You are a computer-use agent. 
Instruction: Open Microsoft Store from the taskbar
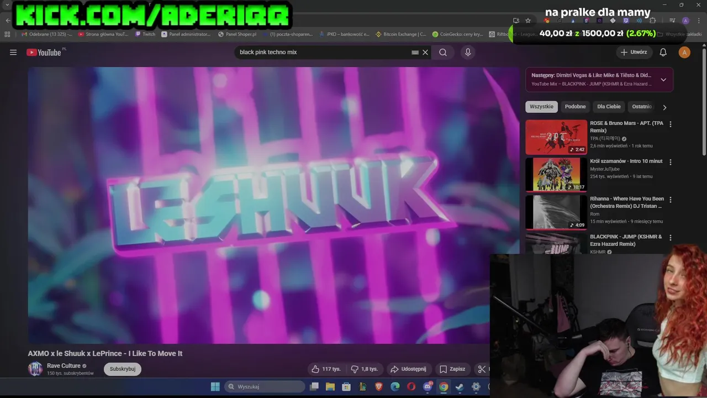pyautogui.click(x=346, y=386)
